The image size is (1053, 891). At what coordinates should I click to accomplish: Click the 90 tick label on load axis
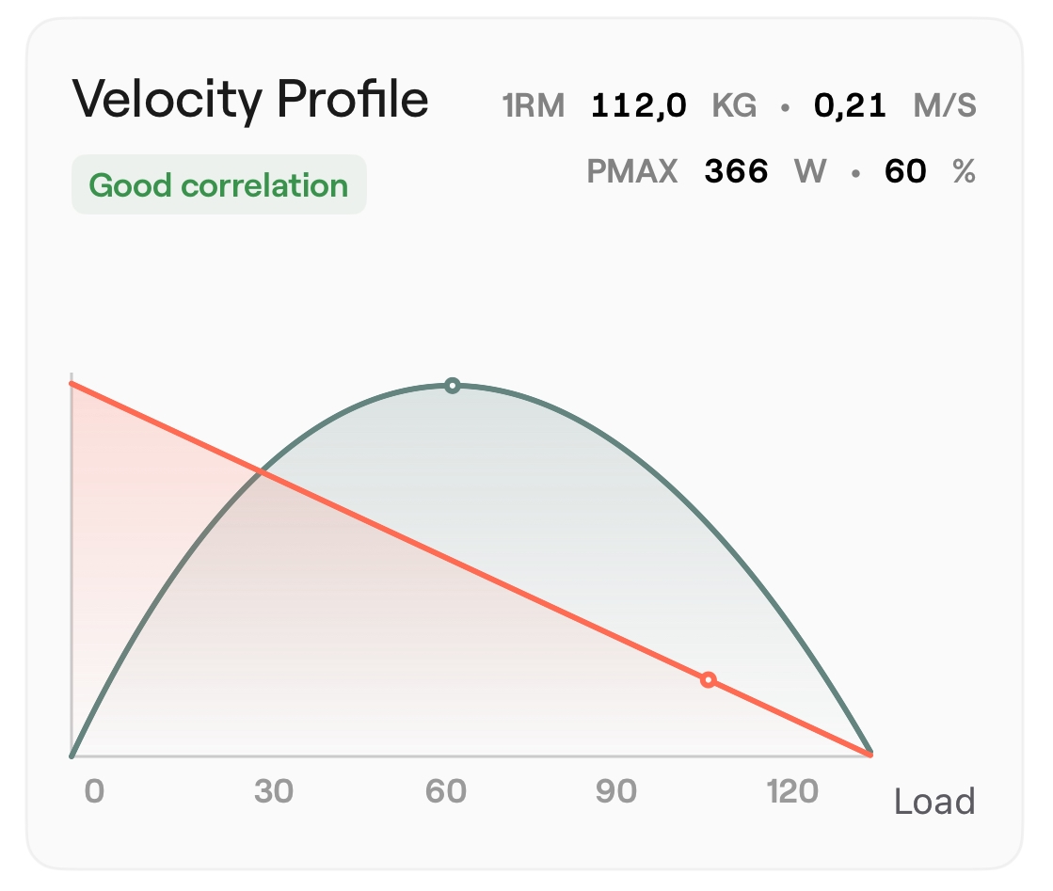point(616,791)
